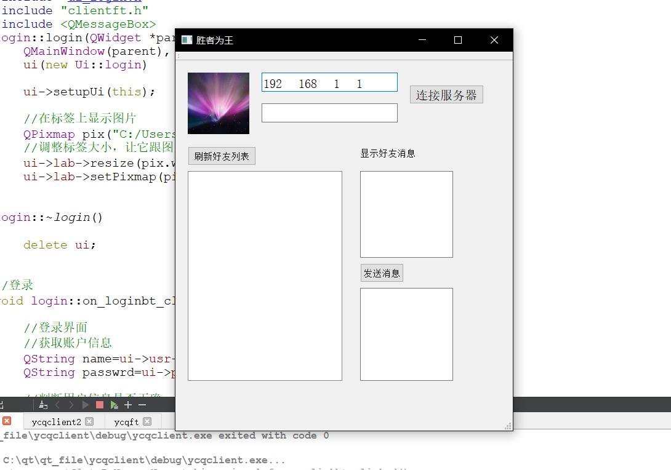Click inside the large friend list box
The width and height of the screenshot is (671, 470).
[x=265, y=276]
